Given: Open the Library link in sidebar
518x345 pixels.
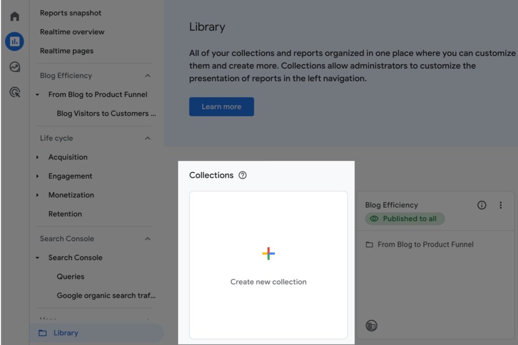Looking at the screenshot, I should tap(66, 333).
